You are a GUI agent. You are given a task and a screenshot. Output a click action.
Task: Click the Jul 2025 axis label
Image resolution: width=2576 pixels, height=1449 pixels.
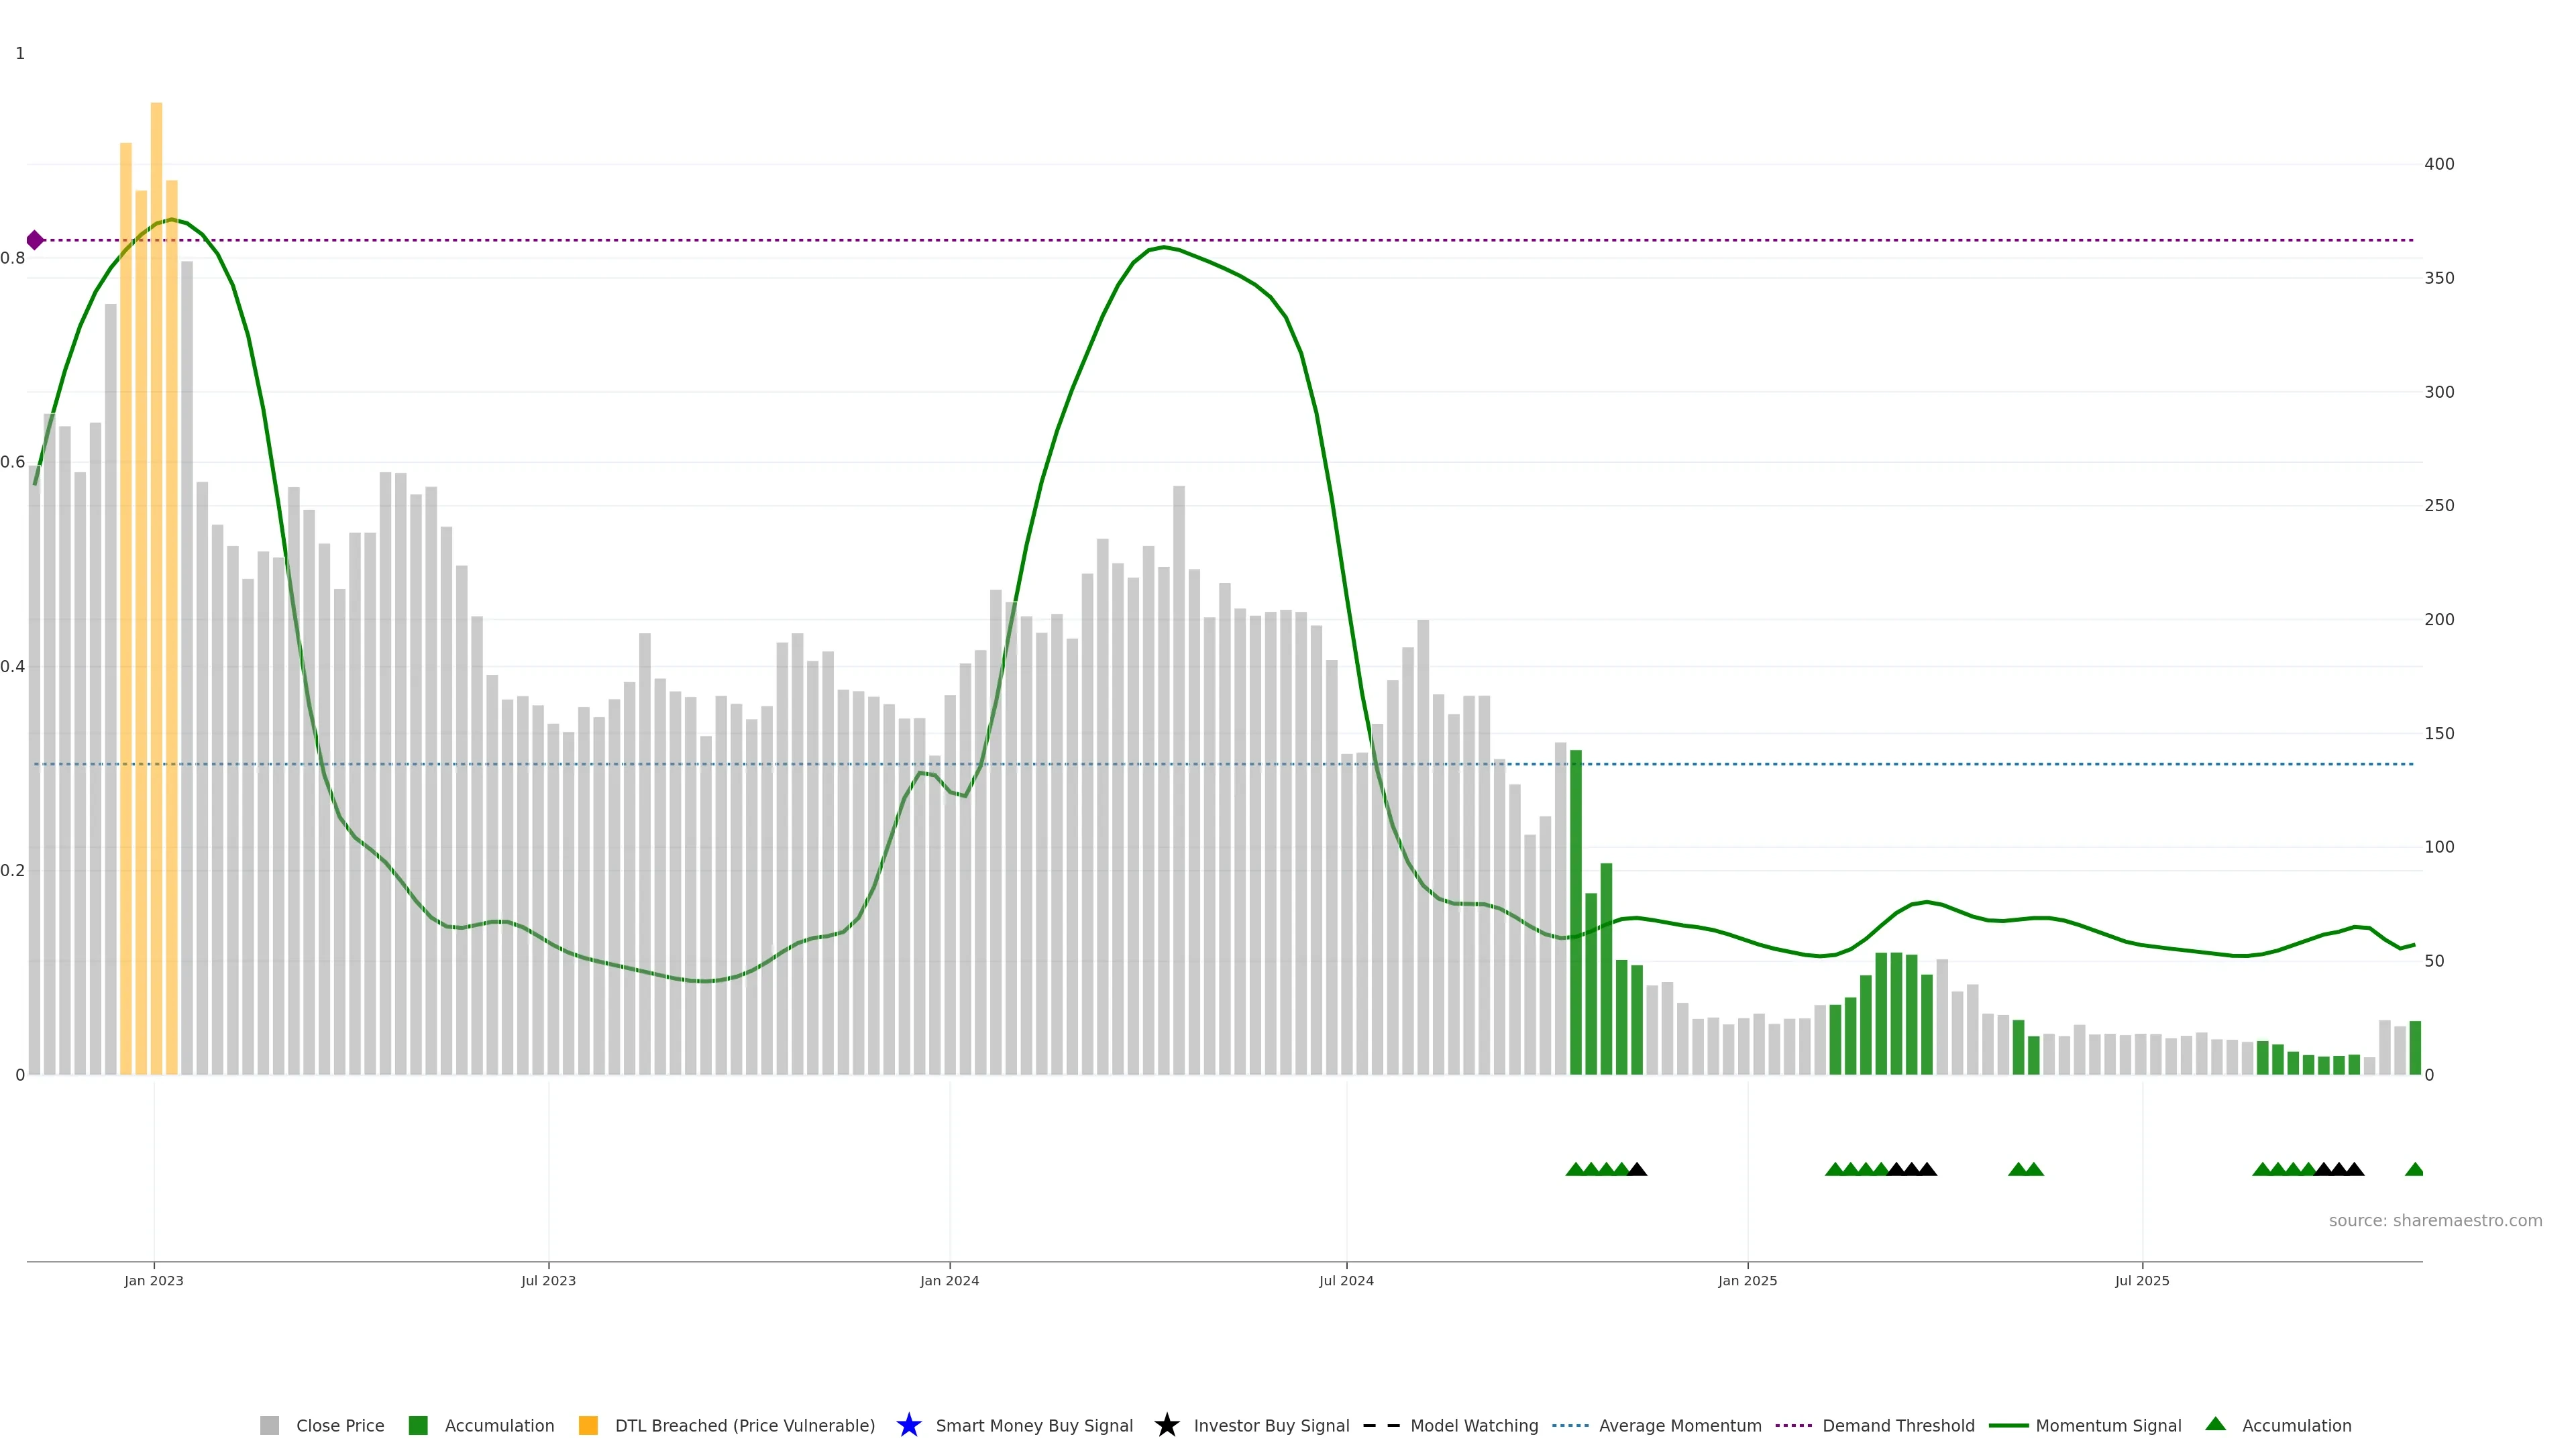coord(2141,1280)
